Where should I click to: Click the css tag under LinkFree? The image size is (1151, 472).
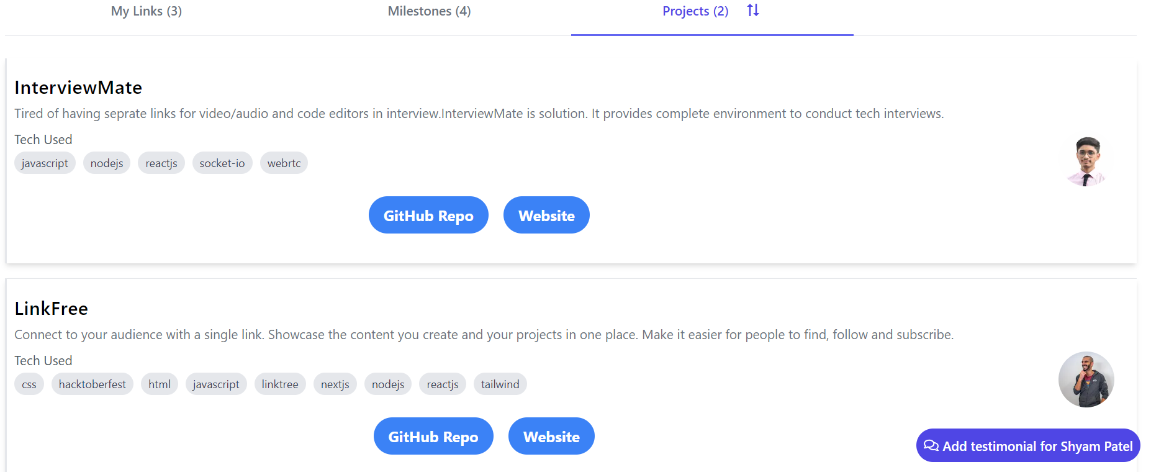pyautogui.click(x=29, y=384)
